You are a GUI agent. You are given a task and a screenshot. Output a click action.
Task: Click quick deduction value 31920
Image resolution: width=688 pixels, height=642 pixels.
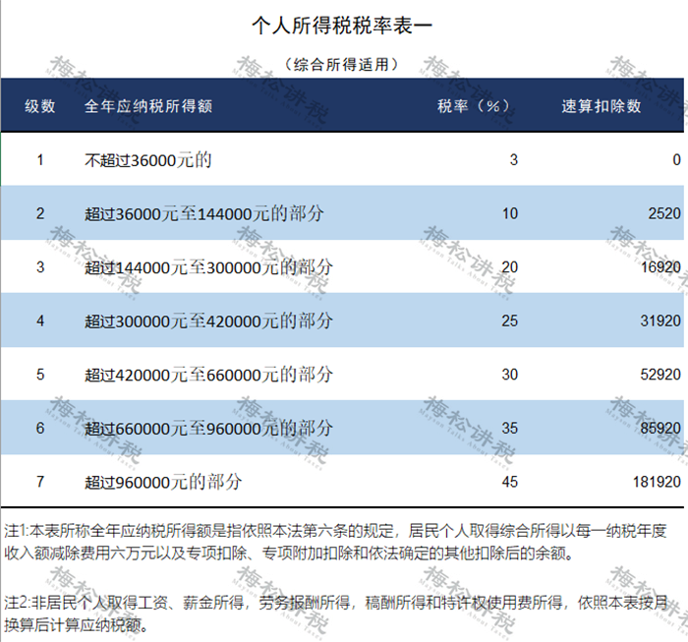tap(660, 321)
